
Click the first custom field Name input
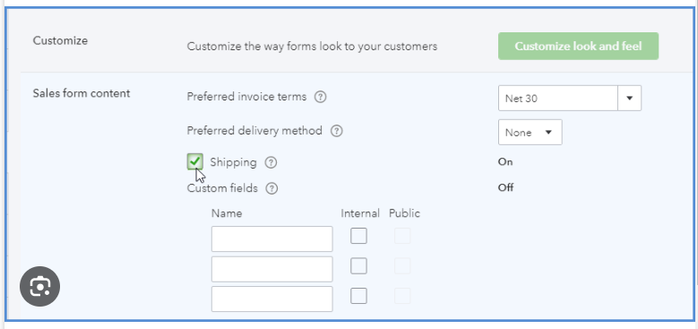click(x=271, y=238)
